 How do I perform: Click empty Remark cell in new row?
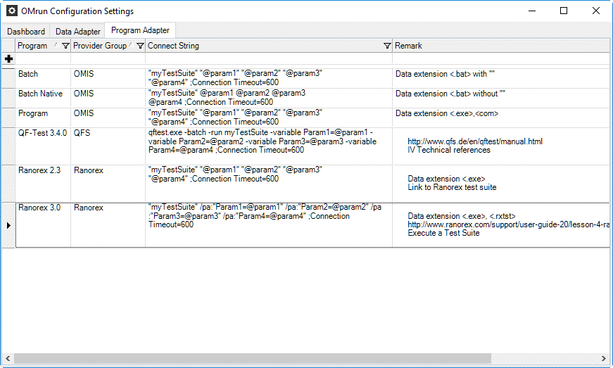click(501, 59)
